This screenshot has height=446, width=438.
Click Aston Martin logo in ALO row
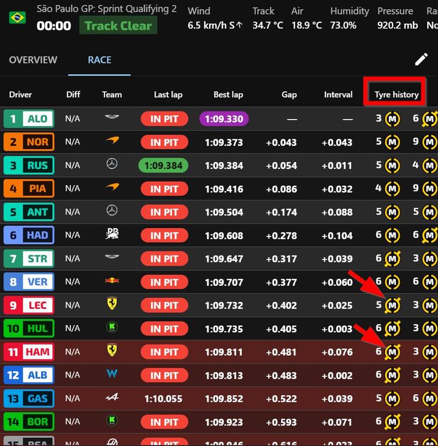[112, 117]
